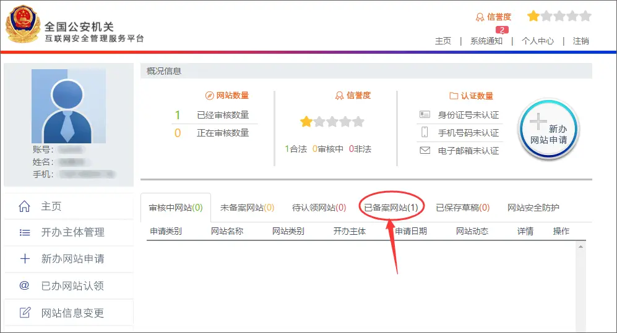Switch to the 未备案网站 tab
The height and width of the screenshot is (333, 617).
247,208
